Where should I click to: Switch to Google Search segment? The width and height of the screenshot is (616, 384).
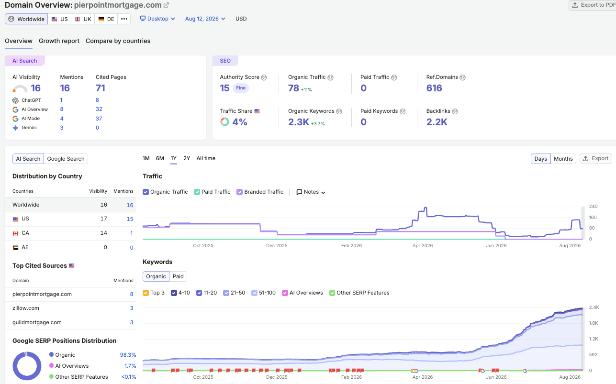click(66, 159)
